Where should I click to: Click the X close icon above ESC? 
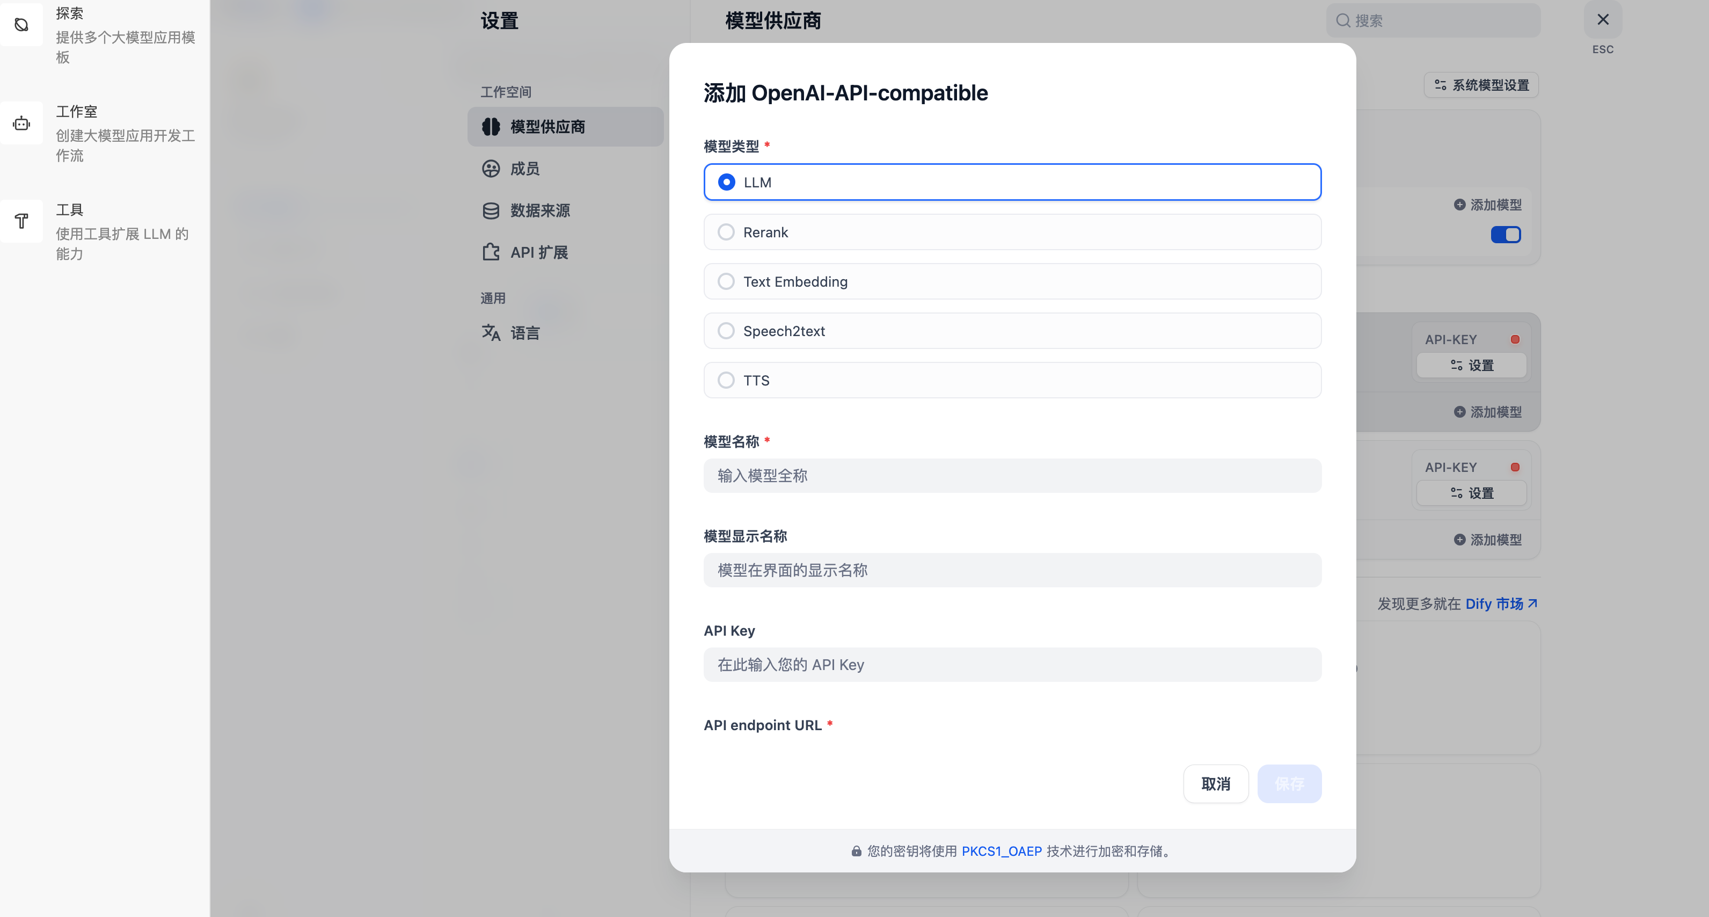(1603, 20)
